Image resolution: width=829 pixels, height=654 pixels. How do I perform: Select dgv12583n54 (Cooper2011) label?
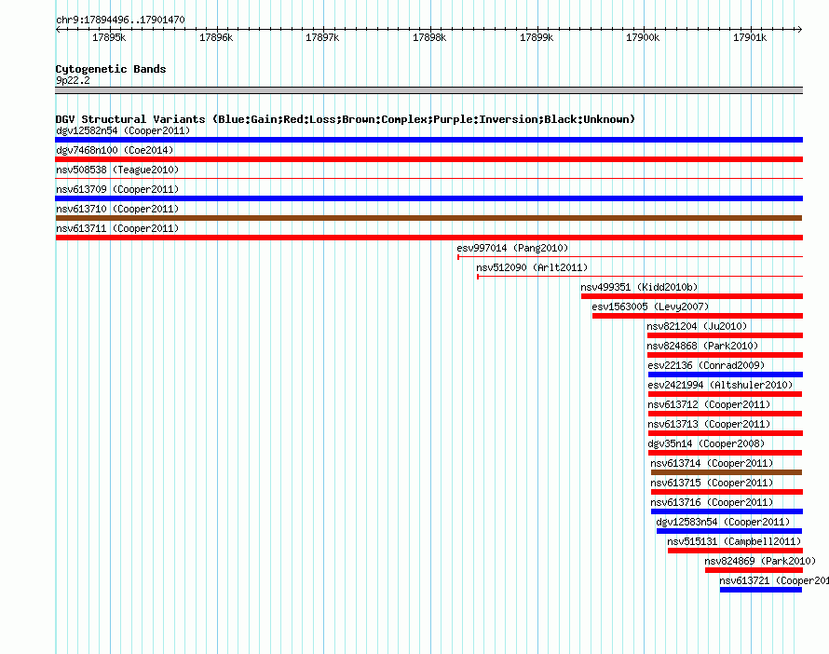[x=723, y=522]
